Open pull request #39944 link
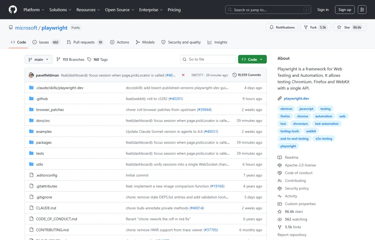 pos(204,110)
